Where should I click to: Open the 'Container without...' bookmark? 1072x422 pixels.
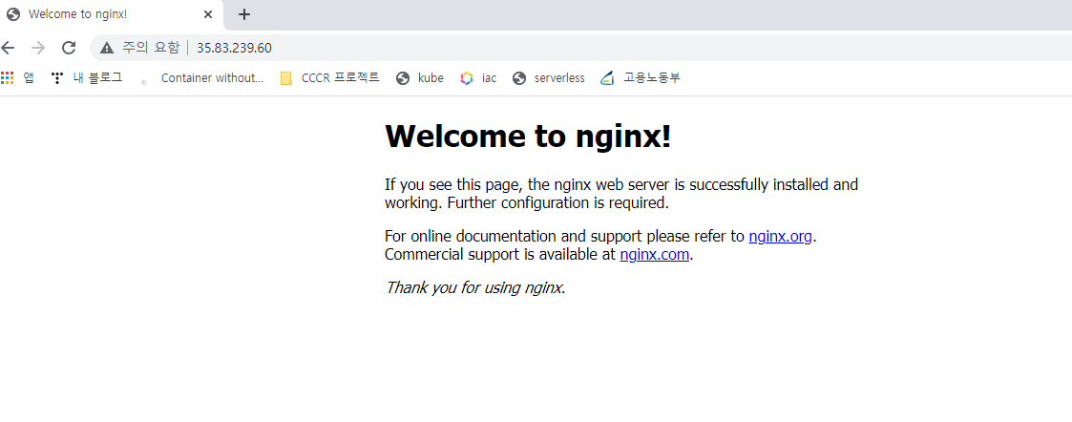point(201,78)
